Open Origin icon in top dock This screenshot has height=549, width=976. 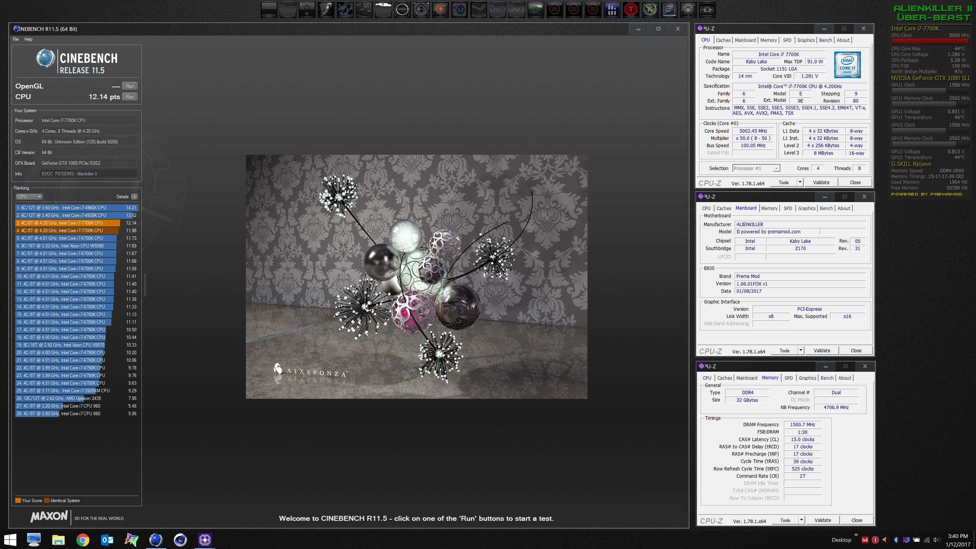point(440,10)
